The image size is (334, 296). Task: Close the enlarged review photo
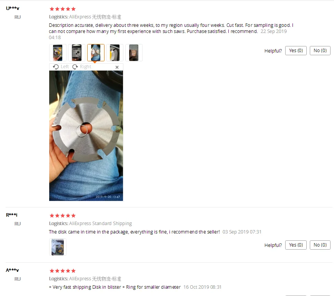click(117, 67)
